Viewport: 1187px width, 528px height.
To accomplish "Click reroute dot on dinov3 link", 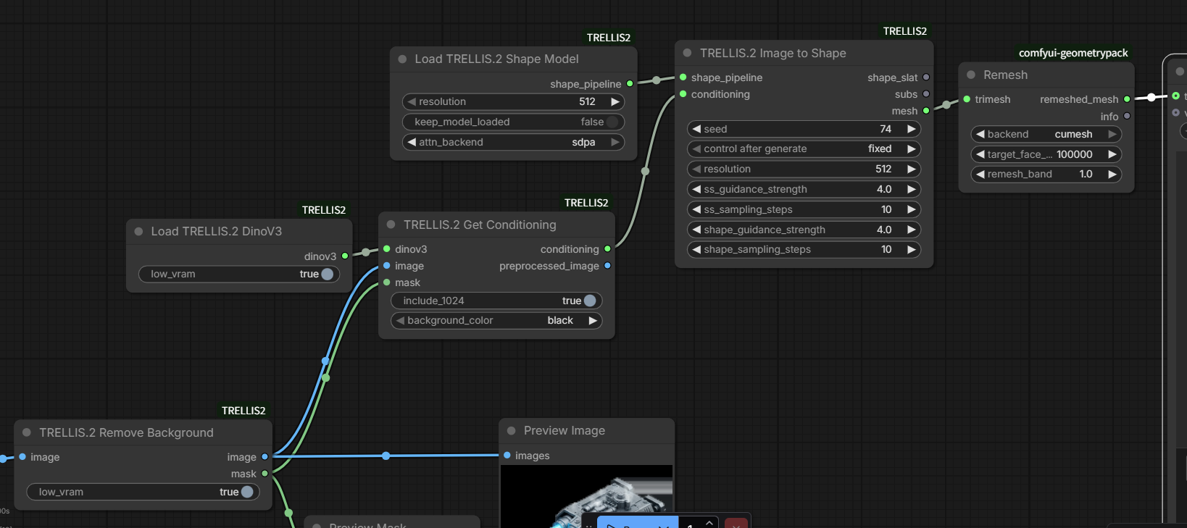I will coord(366,252).
